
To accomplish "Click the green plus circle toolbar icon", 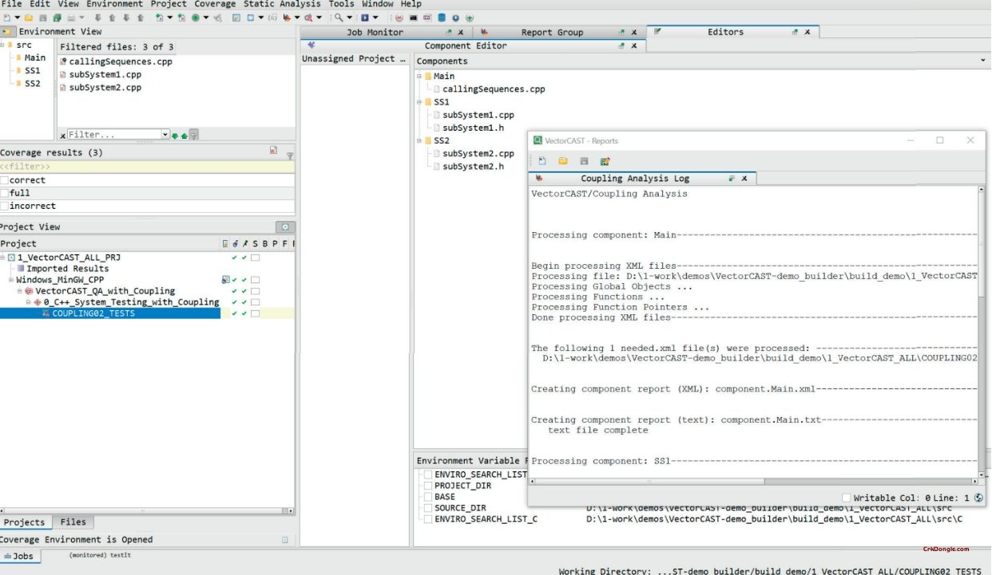I will pos(470,18).
